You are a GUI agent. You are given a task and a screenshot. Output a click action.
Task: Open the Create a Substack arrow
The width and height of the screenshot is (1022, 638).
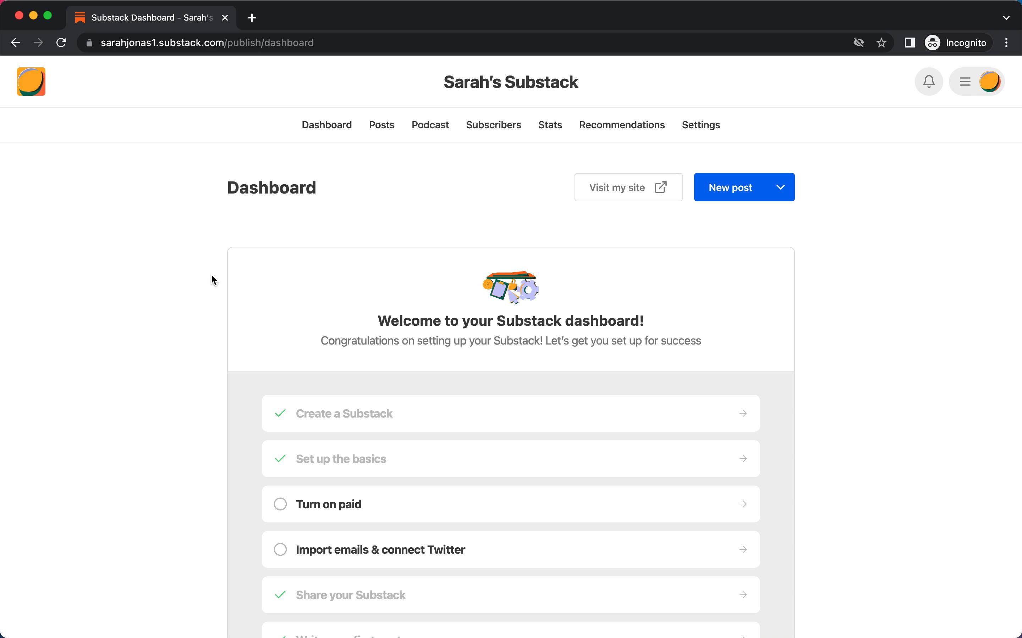click(743, 414)
